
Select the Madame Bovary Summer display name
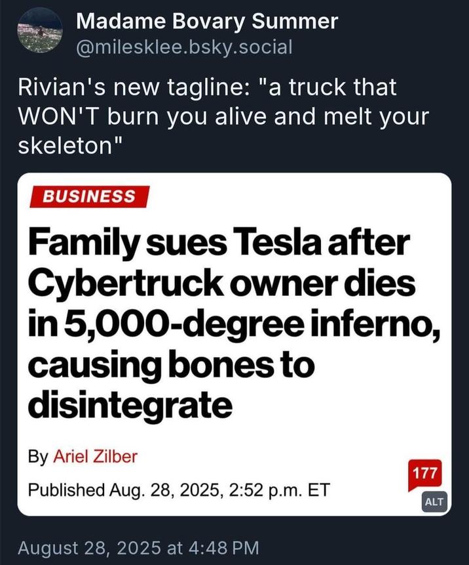(206, 22)
